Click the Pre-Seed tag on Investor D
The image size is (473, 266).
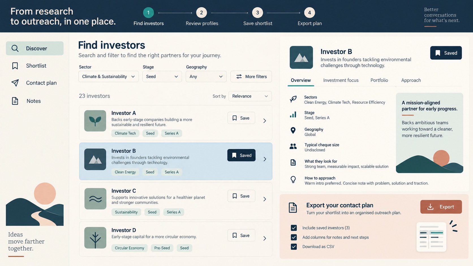[x=162, y=248]
